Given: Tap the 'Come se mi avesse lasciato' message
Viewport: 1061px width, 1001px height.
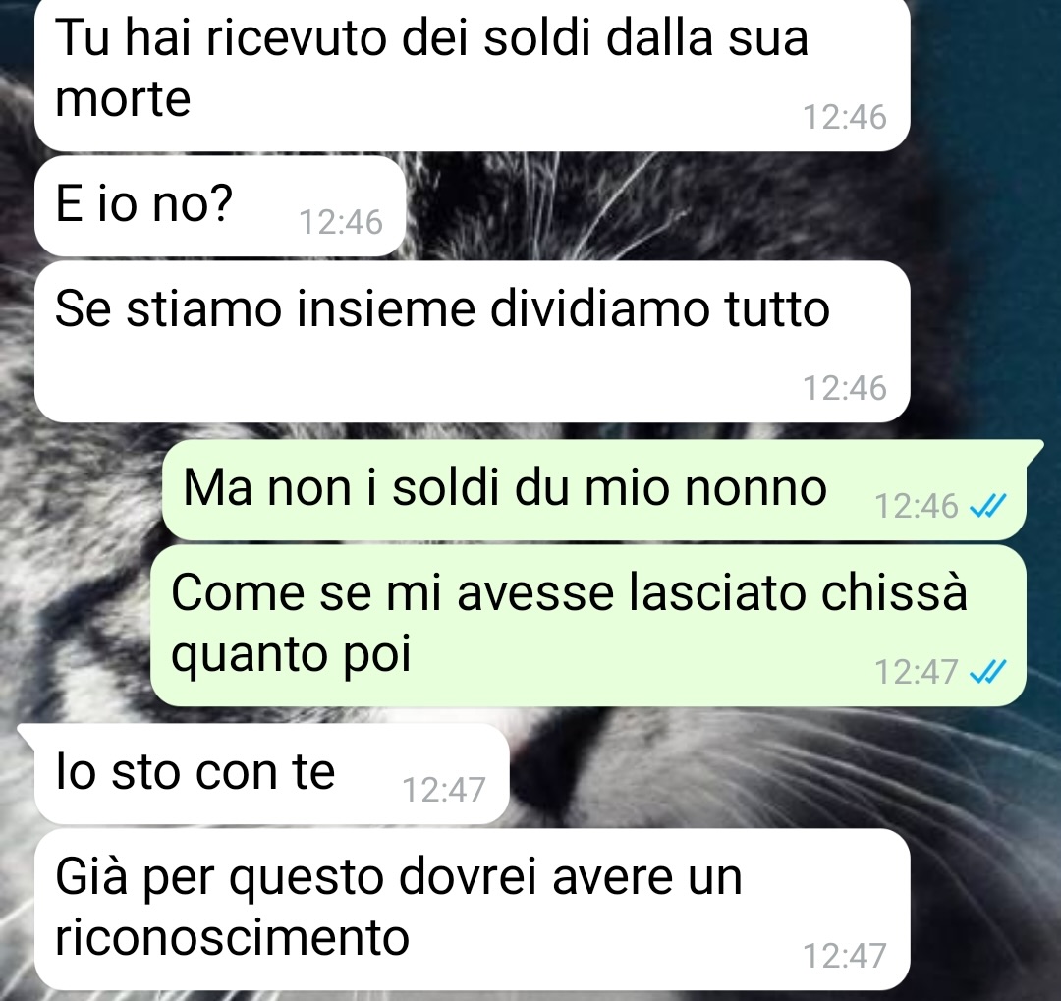Looking at the screenshot, I should click(588, 626).
